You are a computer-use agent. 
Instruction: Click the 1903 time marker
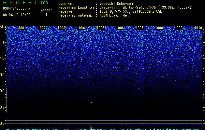pyautogui.click(x=62, y=28)
